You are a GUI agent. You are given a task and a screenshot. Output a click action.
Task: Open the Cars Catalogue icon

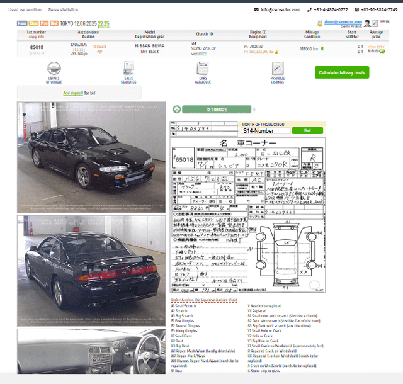203,68
